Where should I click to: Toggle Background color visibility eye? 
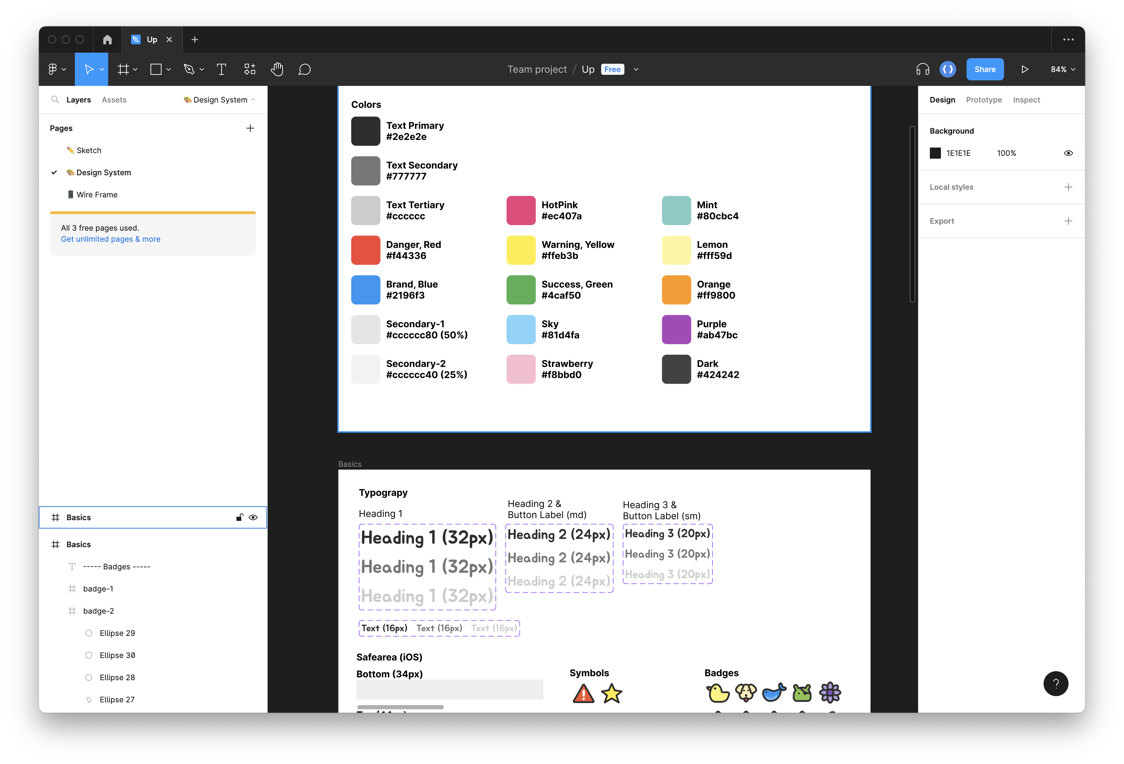[x=1069, y=153]
